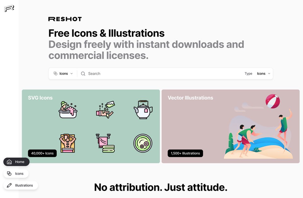
Task: Click the chevron beside Type Icons
Action: coord(269,74)
